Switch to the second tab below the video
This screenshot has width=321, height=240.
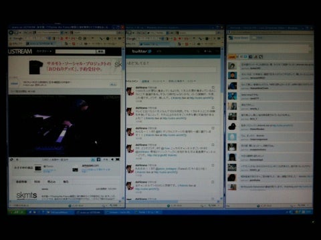coord(37,182)
